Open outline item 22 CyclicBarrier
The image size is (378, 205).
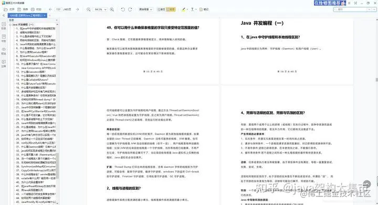(x=36, y=111)
